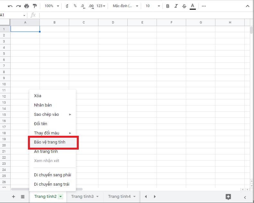The image size is (254, 203).
Task: Choose Di chuyển sang phải
Action: (x=52, y=175)
